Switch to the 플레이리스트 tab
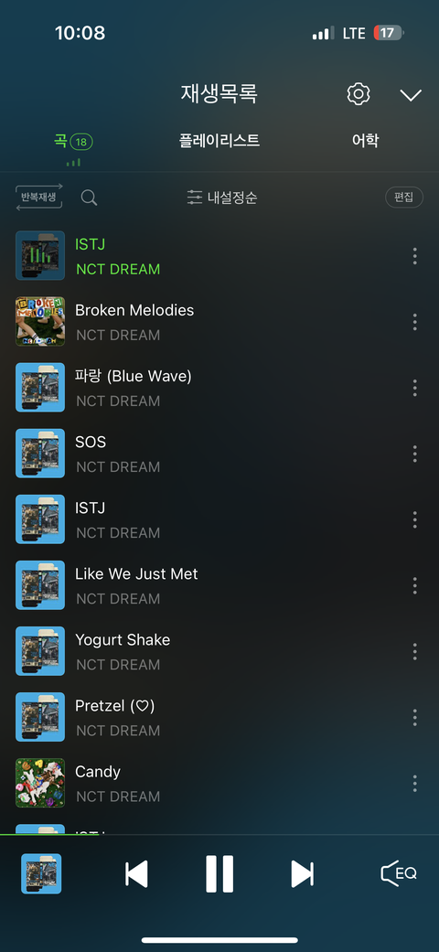Screen dimensions: 439x952 219,140
